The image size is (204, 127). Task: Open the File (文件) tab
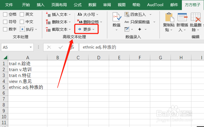[x=9, y=5]
